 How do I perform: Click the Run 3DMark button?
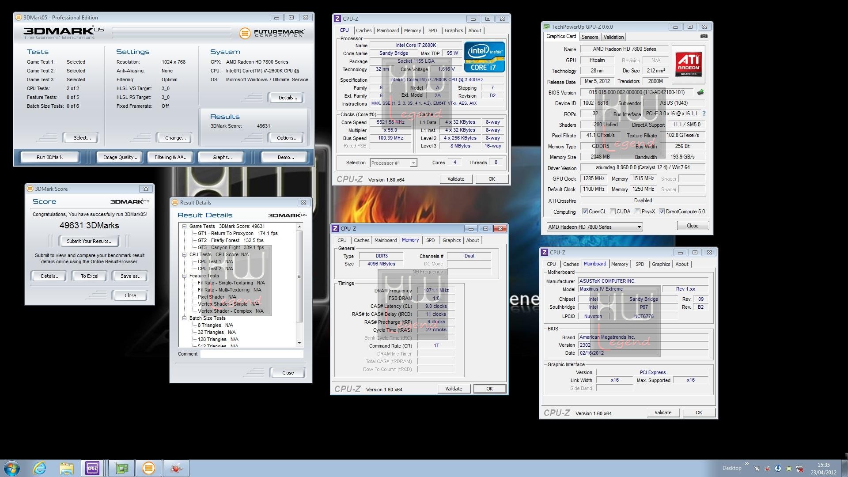[x=49, y=157]
